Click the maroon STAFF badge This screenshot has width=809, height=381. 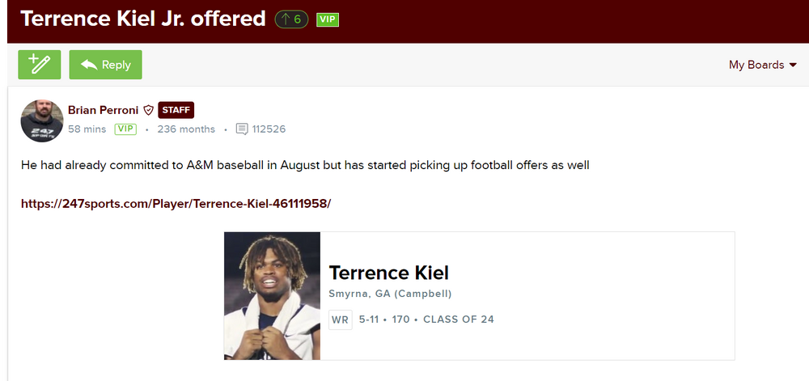tap(176, 110)
